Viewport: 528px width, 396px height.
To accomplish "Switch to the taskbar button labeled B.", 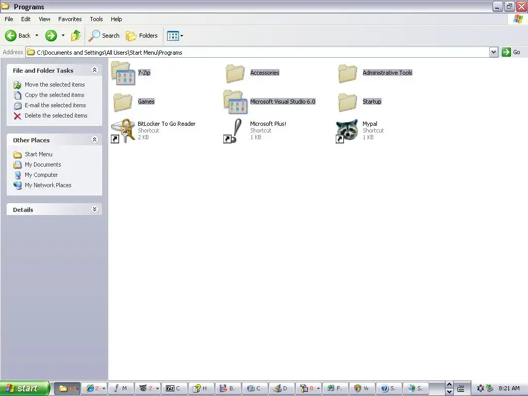I will click(227, 389).
